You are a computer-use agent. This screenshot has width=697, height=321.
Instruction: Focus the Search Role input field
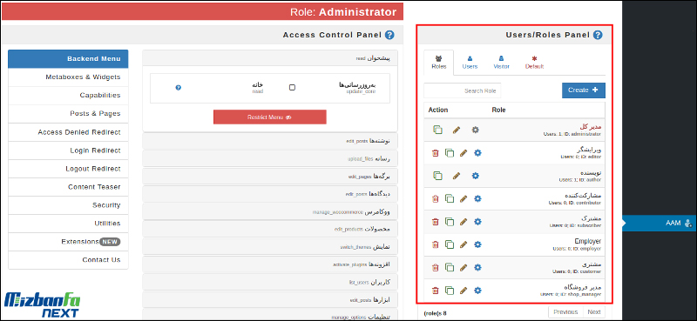463,90
